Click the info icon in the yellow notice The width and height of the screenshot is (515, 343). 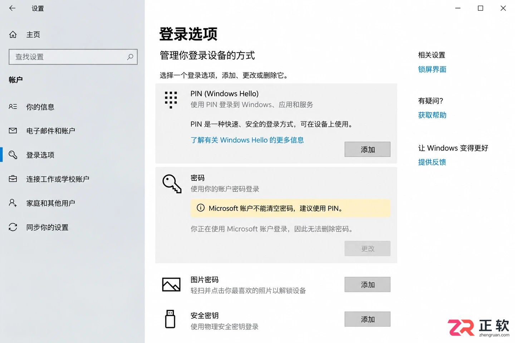tap(201, 208)
